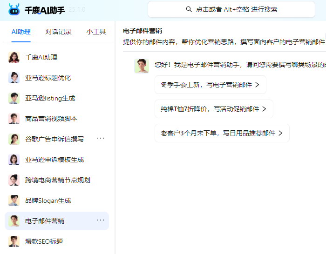Click the assistant avatar in the chat greeting
326x254 pixels.
[142, 66]
